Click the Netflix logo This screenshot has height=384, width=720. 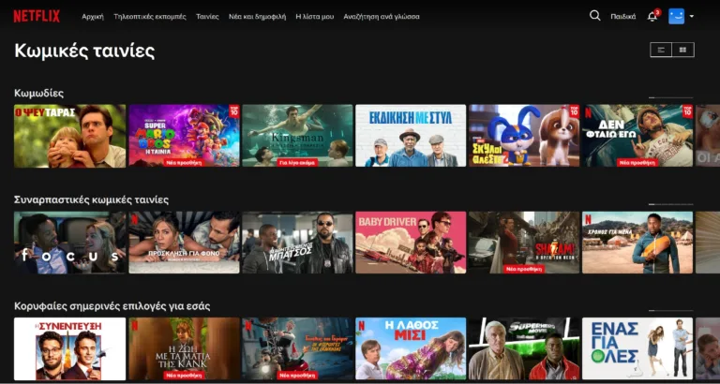tap(37, 16)
